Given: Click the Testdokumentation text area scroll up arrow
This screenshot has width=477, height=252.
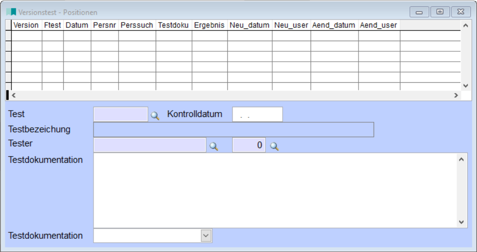Looking at the screenshot, I should (x=461, y=160).
